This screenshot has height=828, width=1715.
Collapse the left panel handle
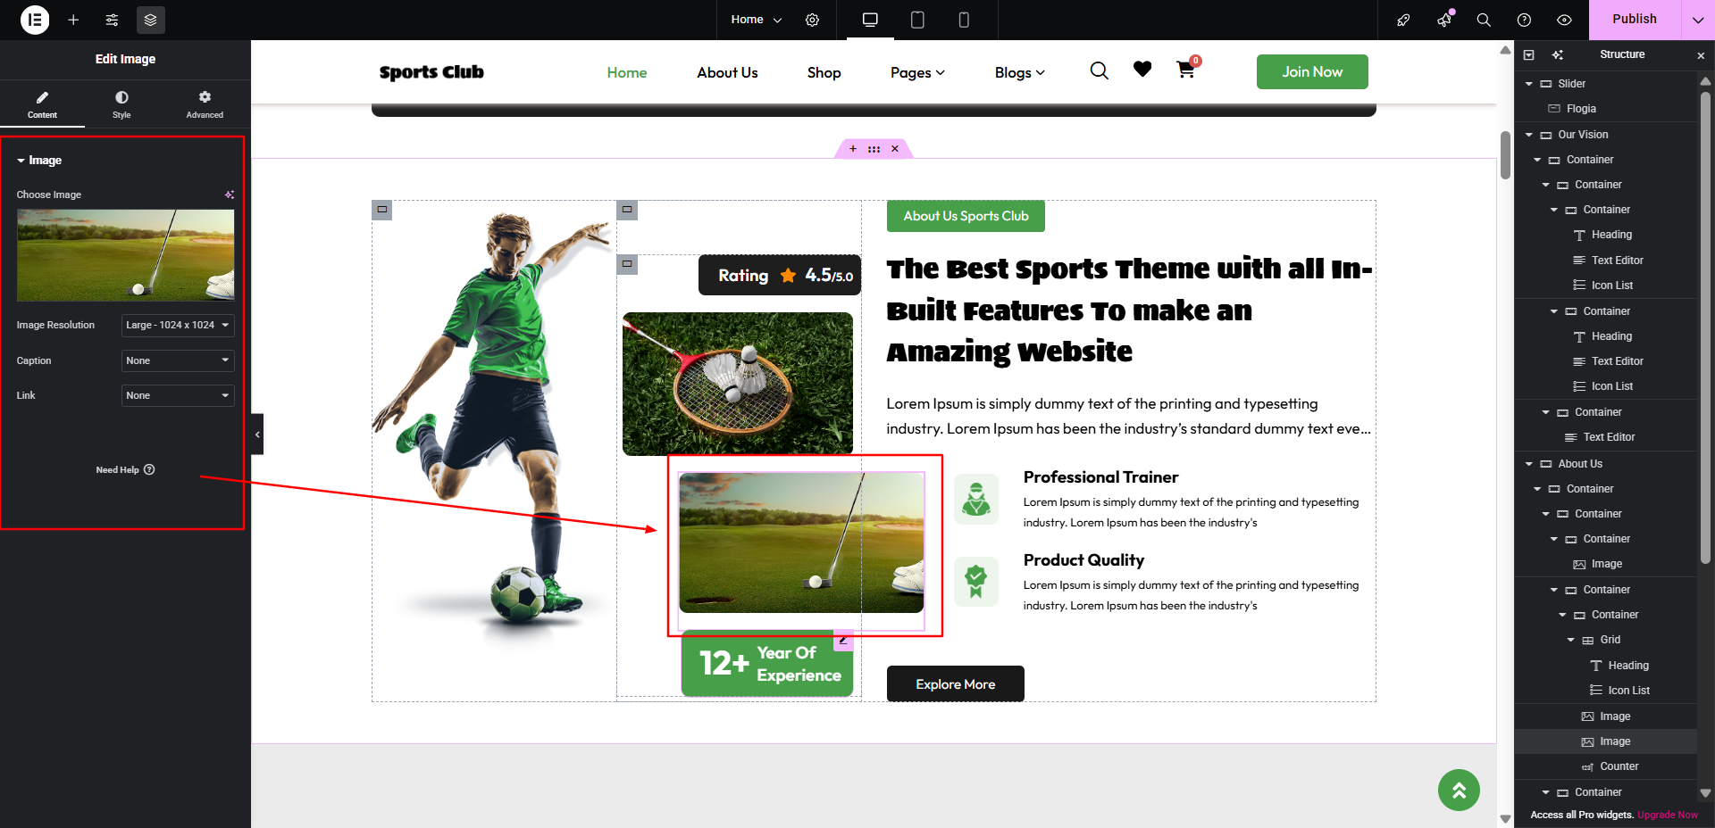coord(257,435)
